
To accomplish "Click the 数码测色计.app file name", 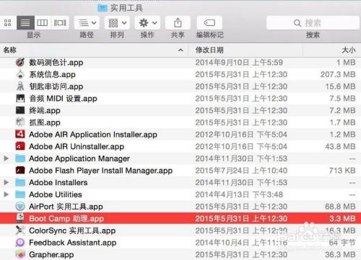I will click(x=56, y=63).
